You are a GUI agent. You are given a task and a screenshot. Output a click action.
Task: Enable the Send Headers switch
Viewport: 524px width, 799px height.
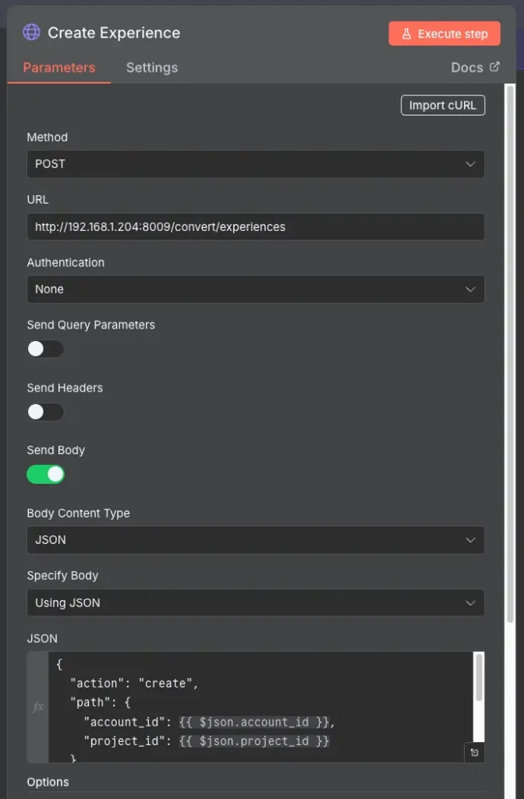(x=45, y=412)
